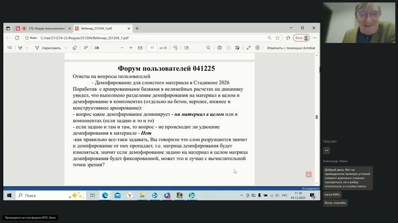Enter full screen PDF mode
Image resolution: width=398 pixels, height=223 pixels.
248,48
